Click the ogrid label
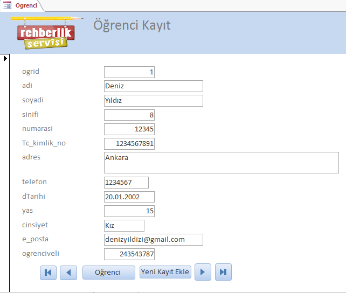Image resolution: width=346 pixels, height=293 pixels. pos(31,72)
